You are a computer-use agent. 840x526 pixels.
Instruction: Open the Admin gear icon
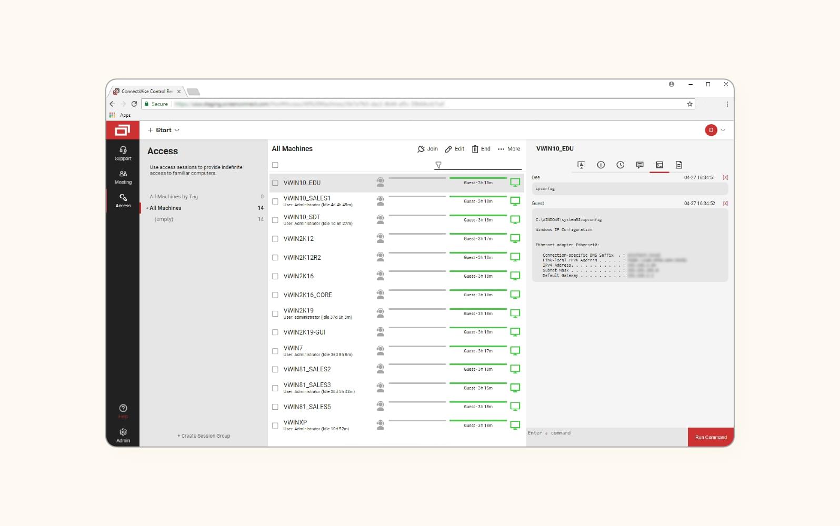pyautogui.click(x=123, y=432)
